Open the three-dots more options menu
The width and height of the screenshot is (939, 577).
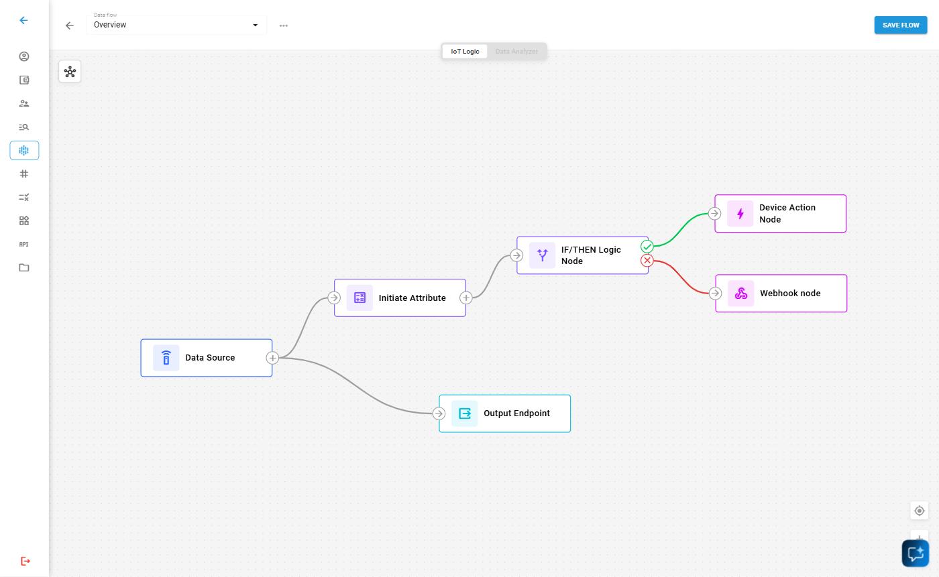284,25
